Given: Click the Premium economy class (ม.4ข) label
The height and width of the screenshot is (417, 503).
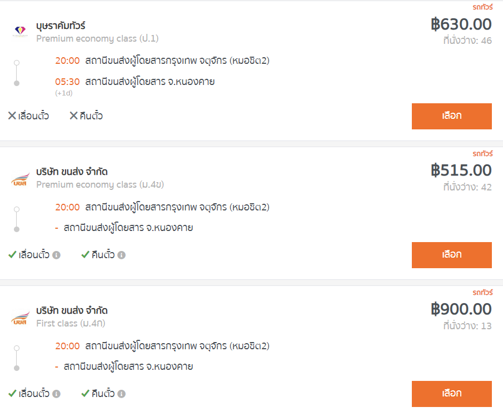Looking at the screenshot, I should tap(100, 184).
